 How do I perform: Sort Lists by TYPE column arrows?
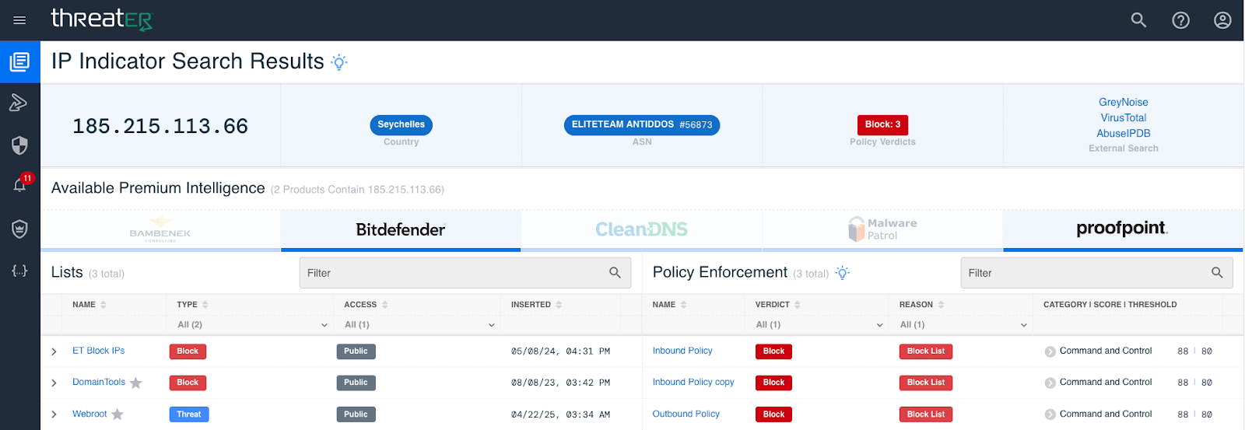[205, 305]
